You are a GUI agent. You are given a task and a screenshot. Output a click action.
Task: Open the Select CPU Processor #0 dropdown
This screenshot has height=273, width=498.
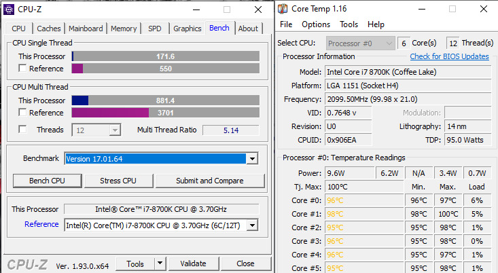361,43
